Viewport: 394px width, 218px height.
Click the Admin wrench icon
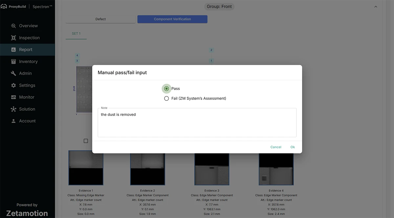pos(13,74)
